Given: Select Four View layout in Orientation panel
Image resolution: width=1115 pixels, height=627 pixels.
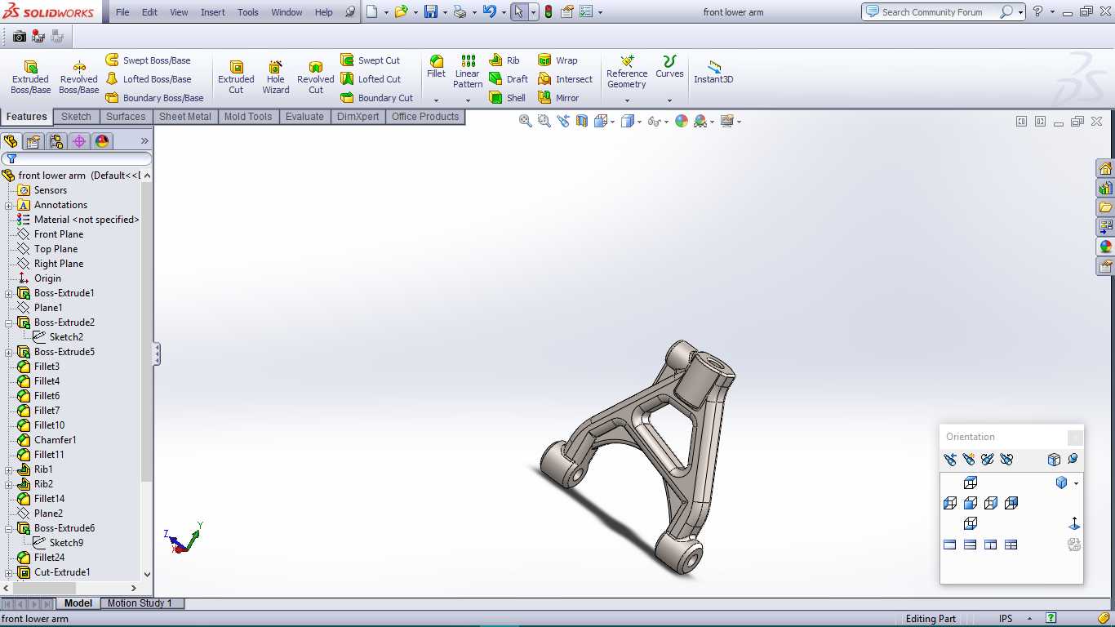Looking at the screenshot, I should click(1011, 545).
